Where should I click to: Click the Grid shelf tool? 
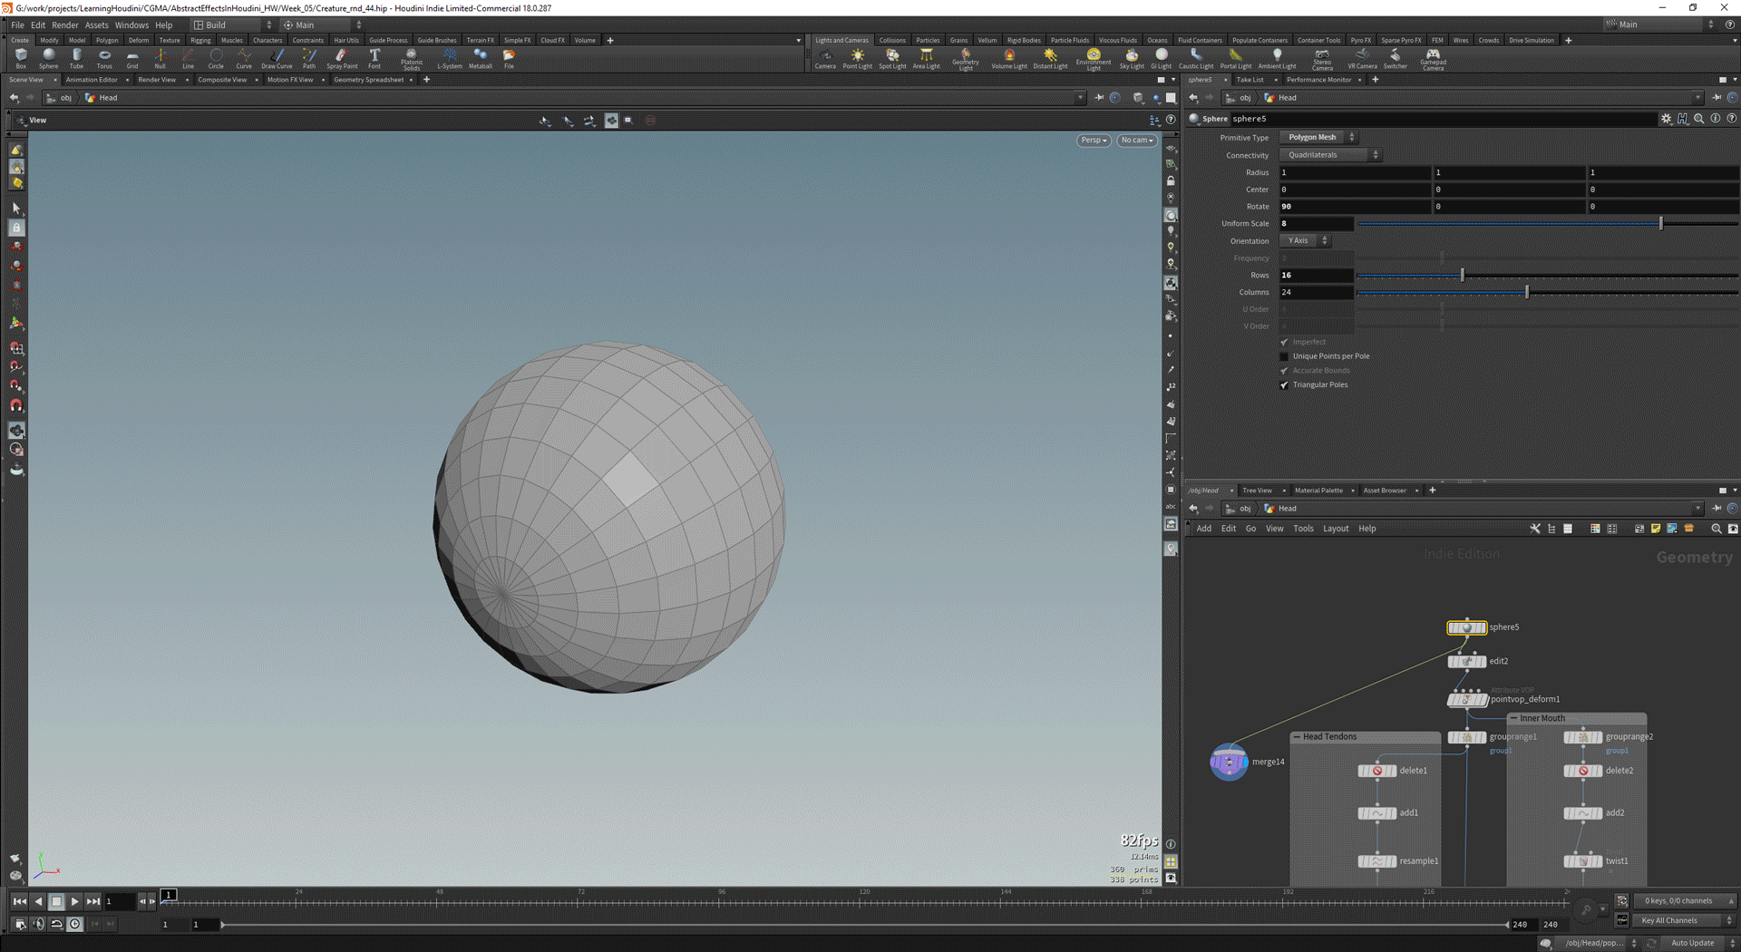tap(132, 59)
